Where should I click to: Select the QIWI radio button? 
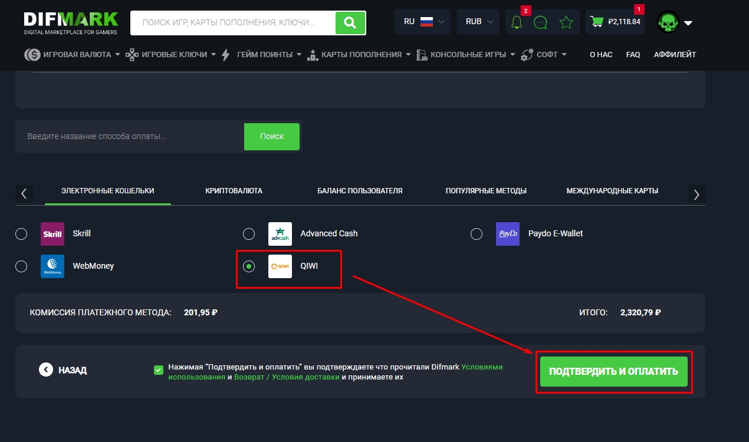click(249, 266)
